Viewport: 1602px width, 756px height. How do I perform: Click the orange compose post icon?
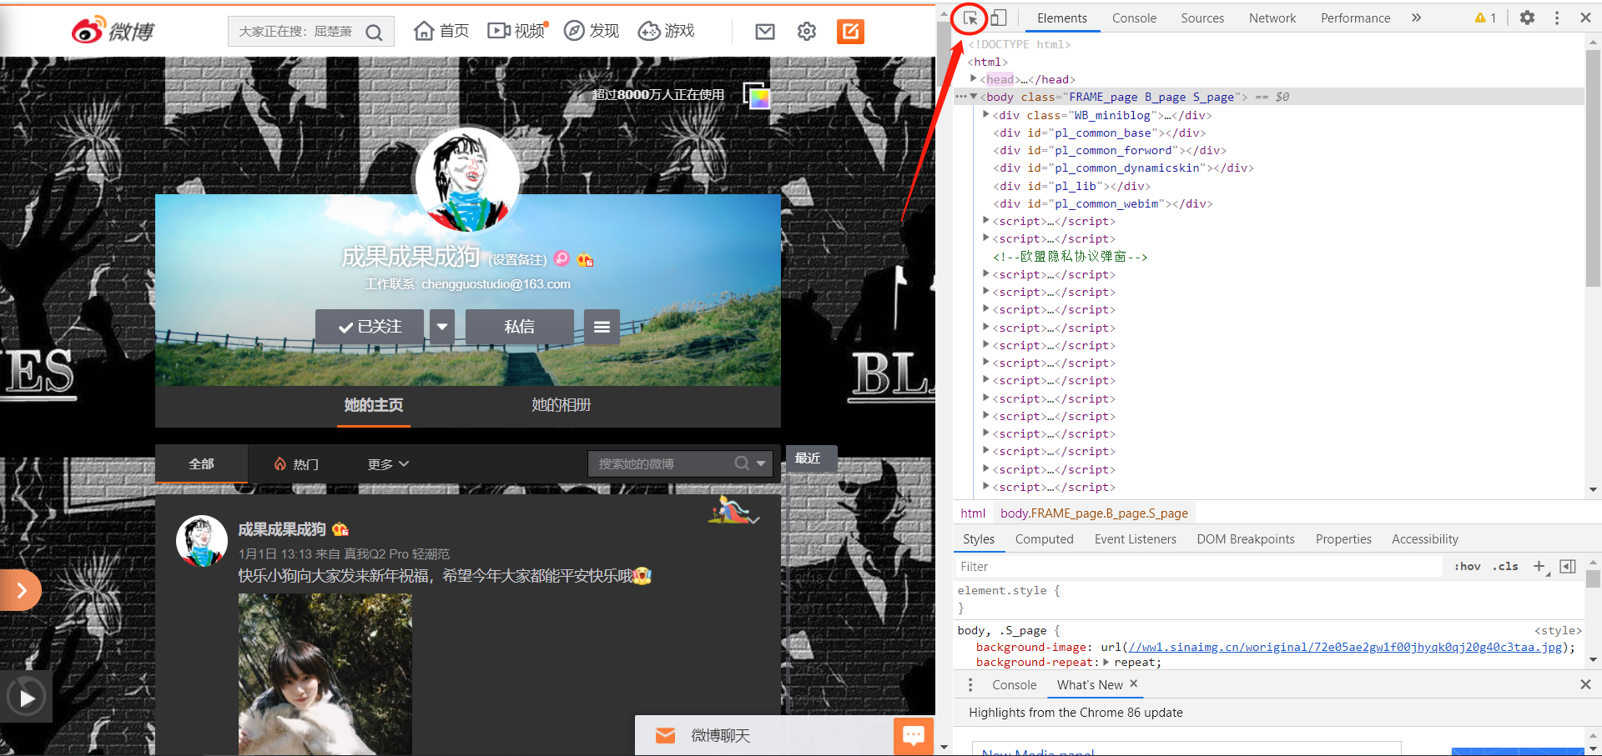tap(850, 32)
